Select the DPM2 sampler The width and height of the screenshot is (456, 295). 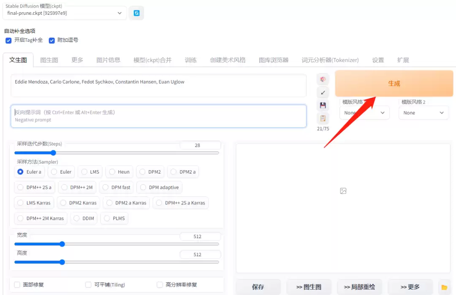pyautogui.click(x=150, y=172)
